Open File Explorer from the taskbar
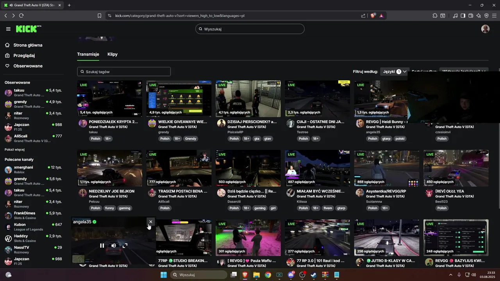The image size is (500, 281). pos(256,275)
